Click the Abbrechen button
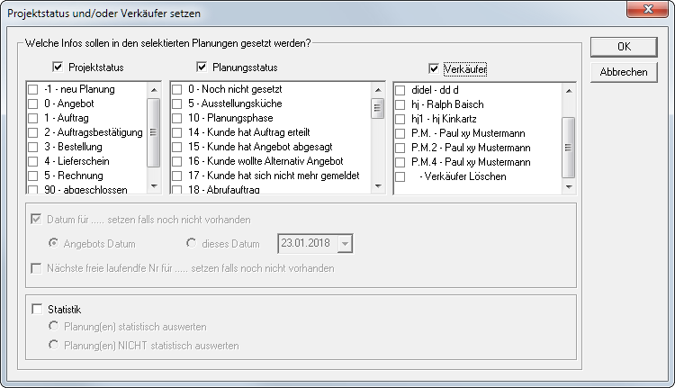675x388 pixels. (x=623, y=72)
